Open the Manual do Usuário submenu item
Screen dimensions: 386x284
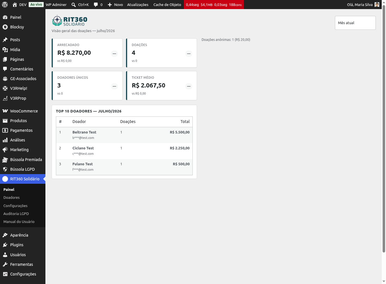(19, 222)
